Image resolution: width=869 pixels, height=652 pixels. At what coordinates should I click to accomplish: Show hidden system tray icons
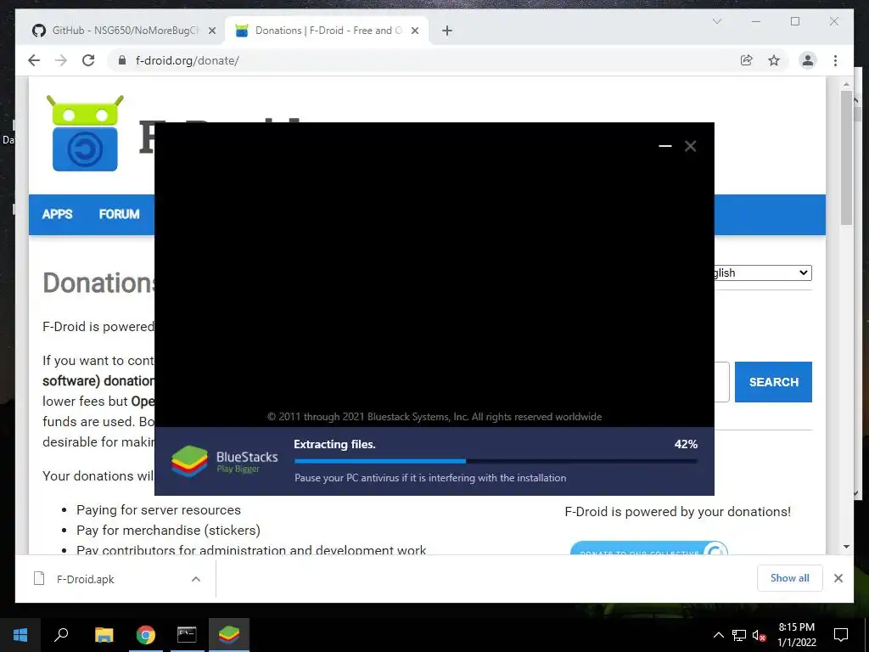(x=718, y=635)
